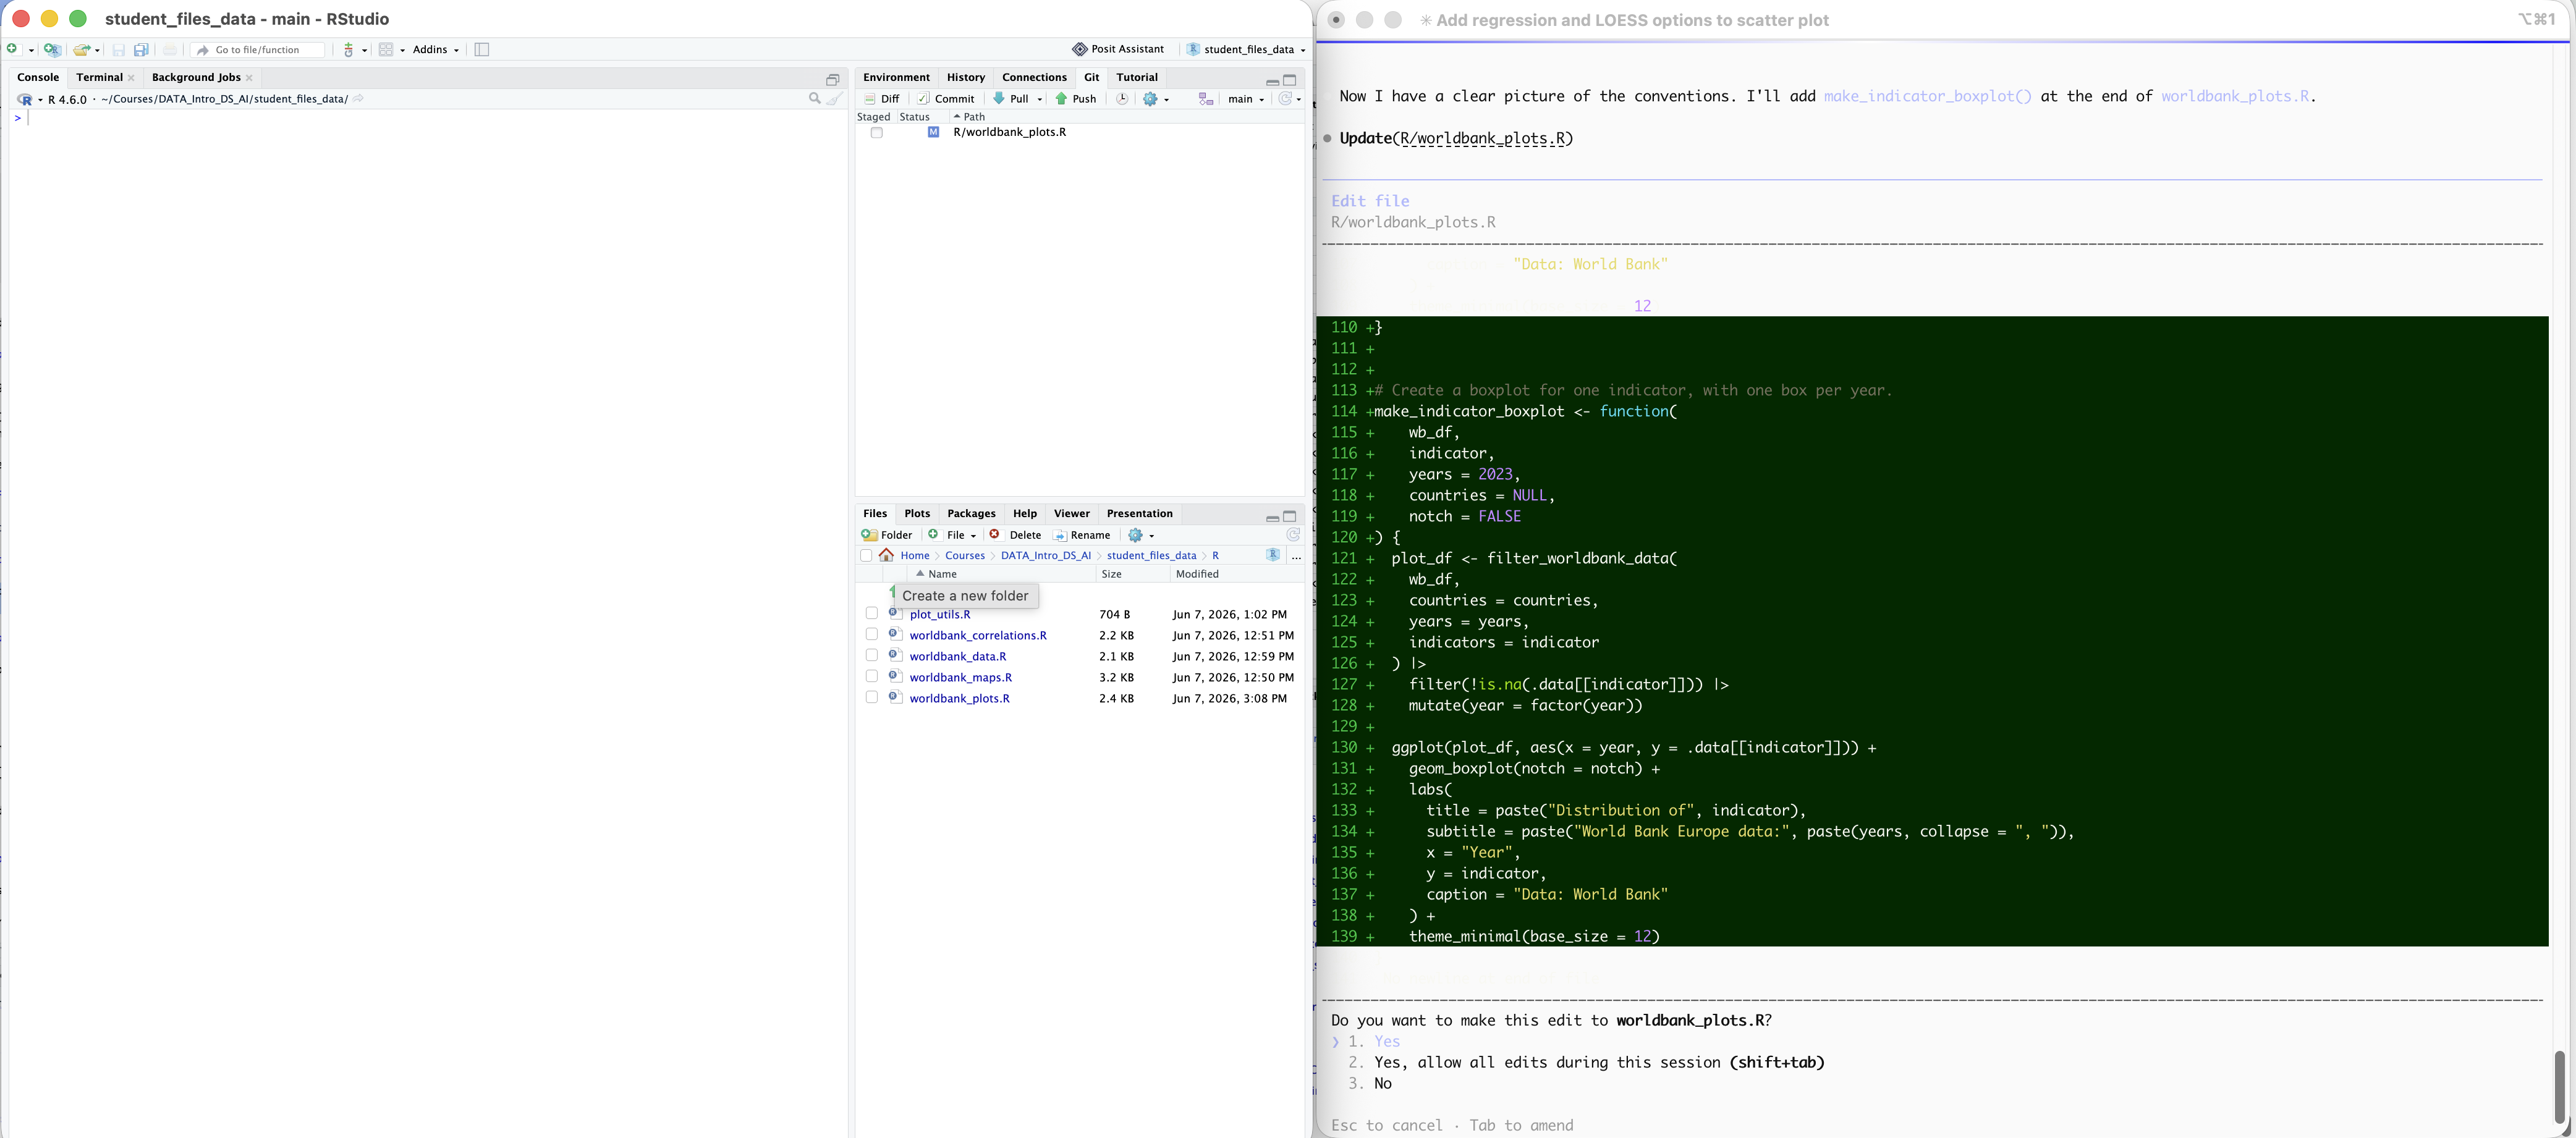
Task: Click the Git More gear icon
Action: pyautogui.click(x=1151, y=99)
